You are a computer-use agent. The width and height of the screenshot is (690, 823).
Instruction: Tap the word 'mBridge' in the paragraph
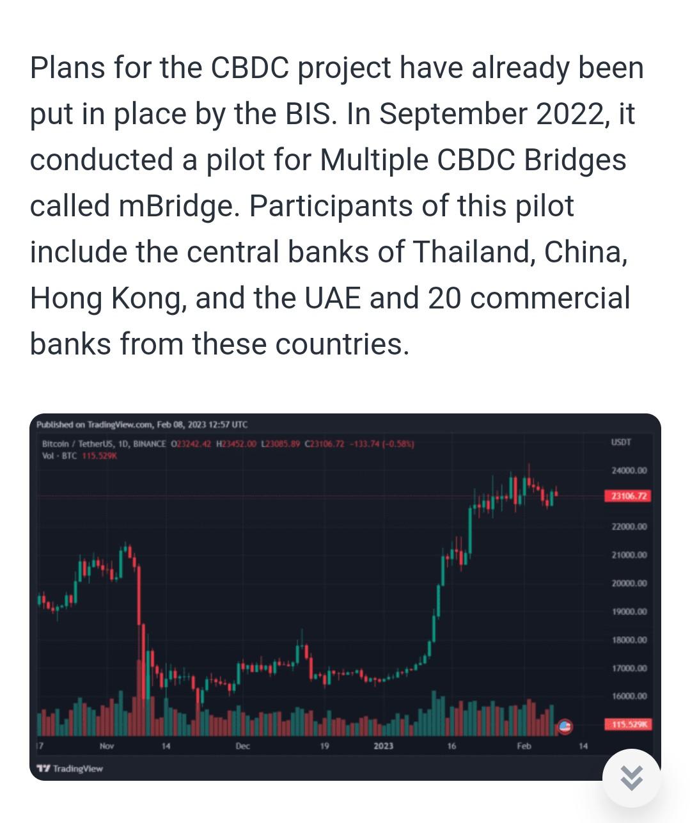point(176,206)
